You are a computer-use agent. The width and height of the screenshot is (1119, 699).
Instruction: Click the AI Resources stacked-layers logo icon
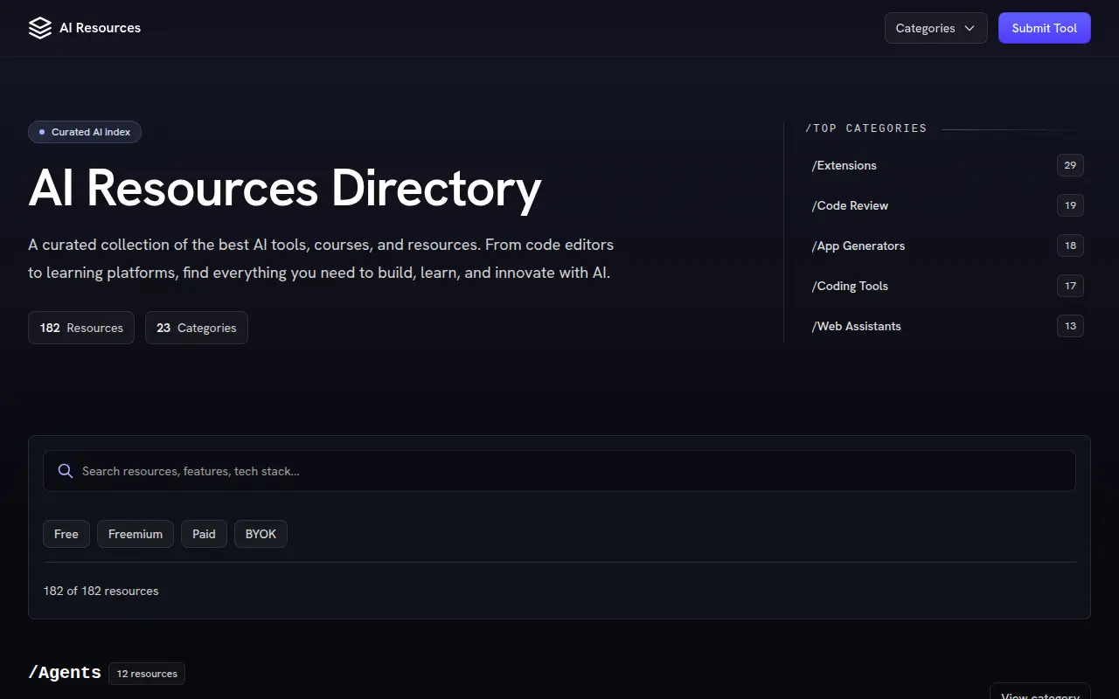point(40,28)
